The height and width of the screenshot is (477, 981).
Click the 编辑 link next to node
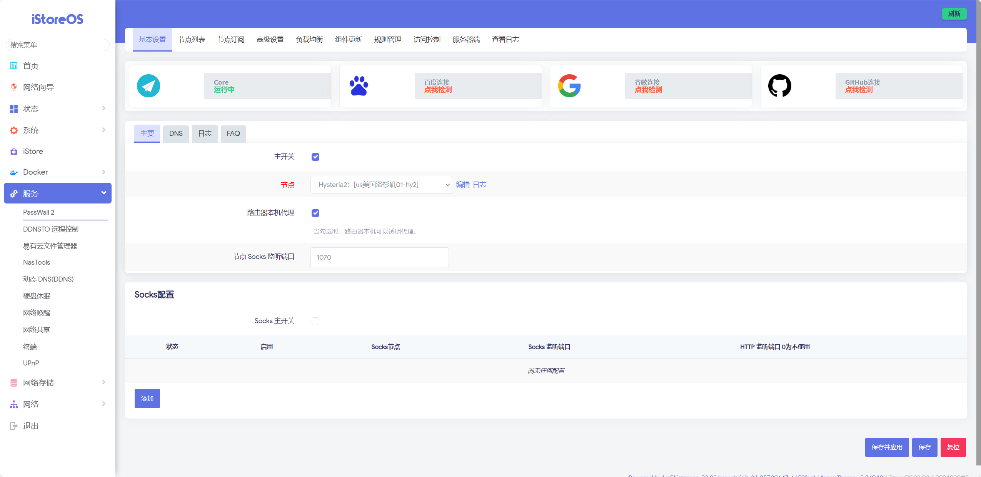click(463, 185)
